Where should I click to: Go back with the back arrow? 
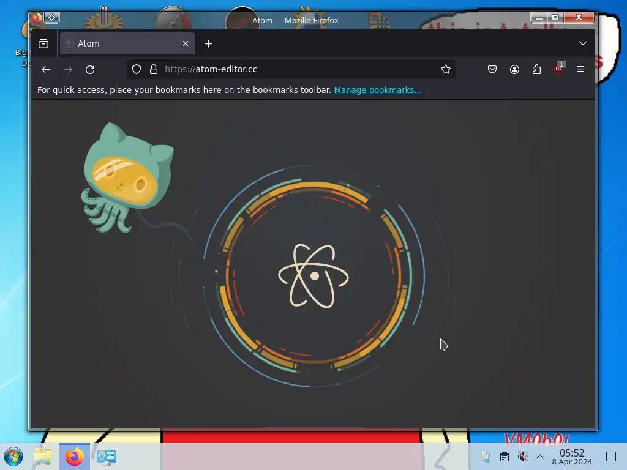45,70
